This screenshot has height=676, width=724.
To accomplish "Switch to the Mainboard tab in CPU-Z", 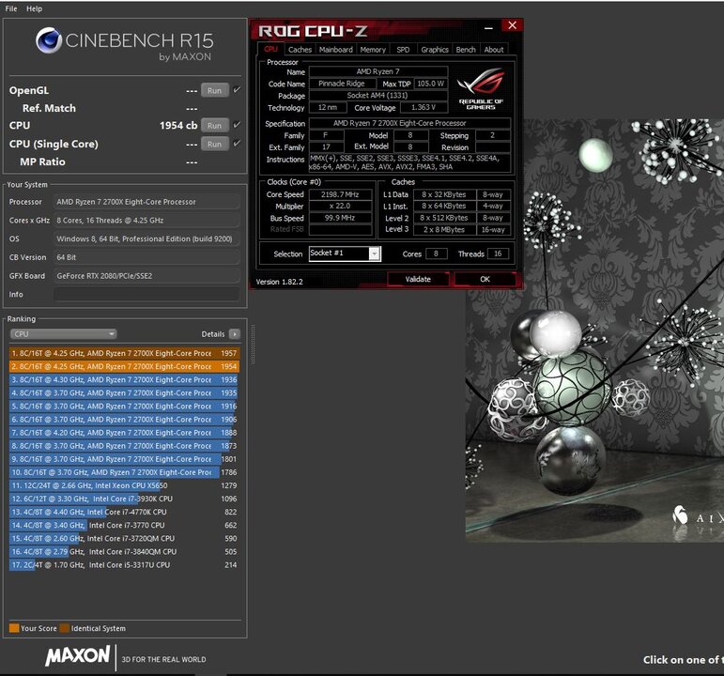I will [335, 50].
